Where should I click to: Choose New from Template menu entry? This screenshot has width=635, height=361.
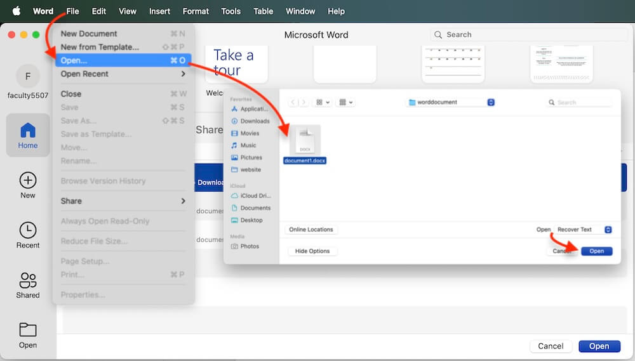pyautogui.click(x=123, y=47)
